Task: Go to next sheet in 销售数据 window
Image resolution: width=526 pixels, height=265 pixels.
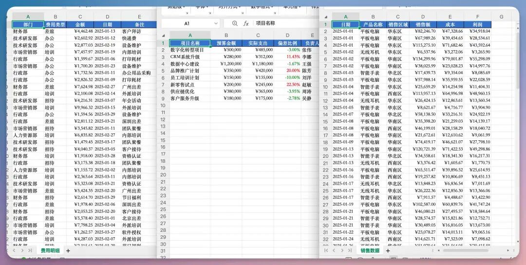Action: point(342,250)
